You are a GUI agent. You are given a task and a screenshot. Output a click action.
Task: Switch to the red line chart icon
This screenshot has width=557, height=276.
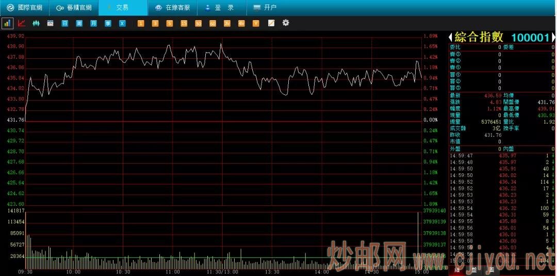tap(22, 23)
